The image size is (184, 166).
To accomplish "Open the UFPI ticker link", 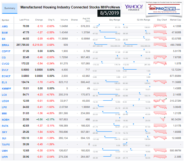I will point(5,157).
